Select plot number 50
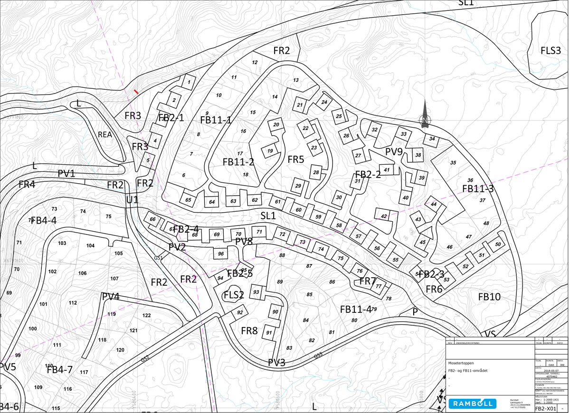 click(x=498, y=244)
